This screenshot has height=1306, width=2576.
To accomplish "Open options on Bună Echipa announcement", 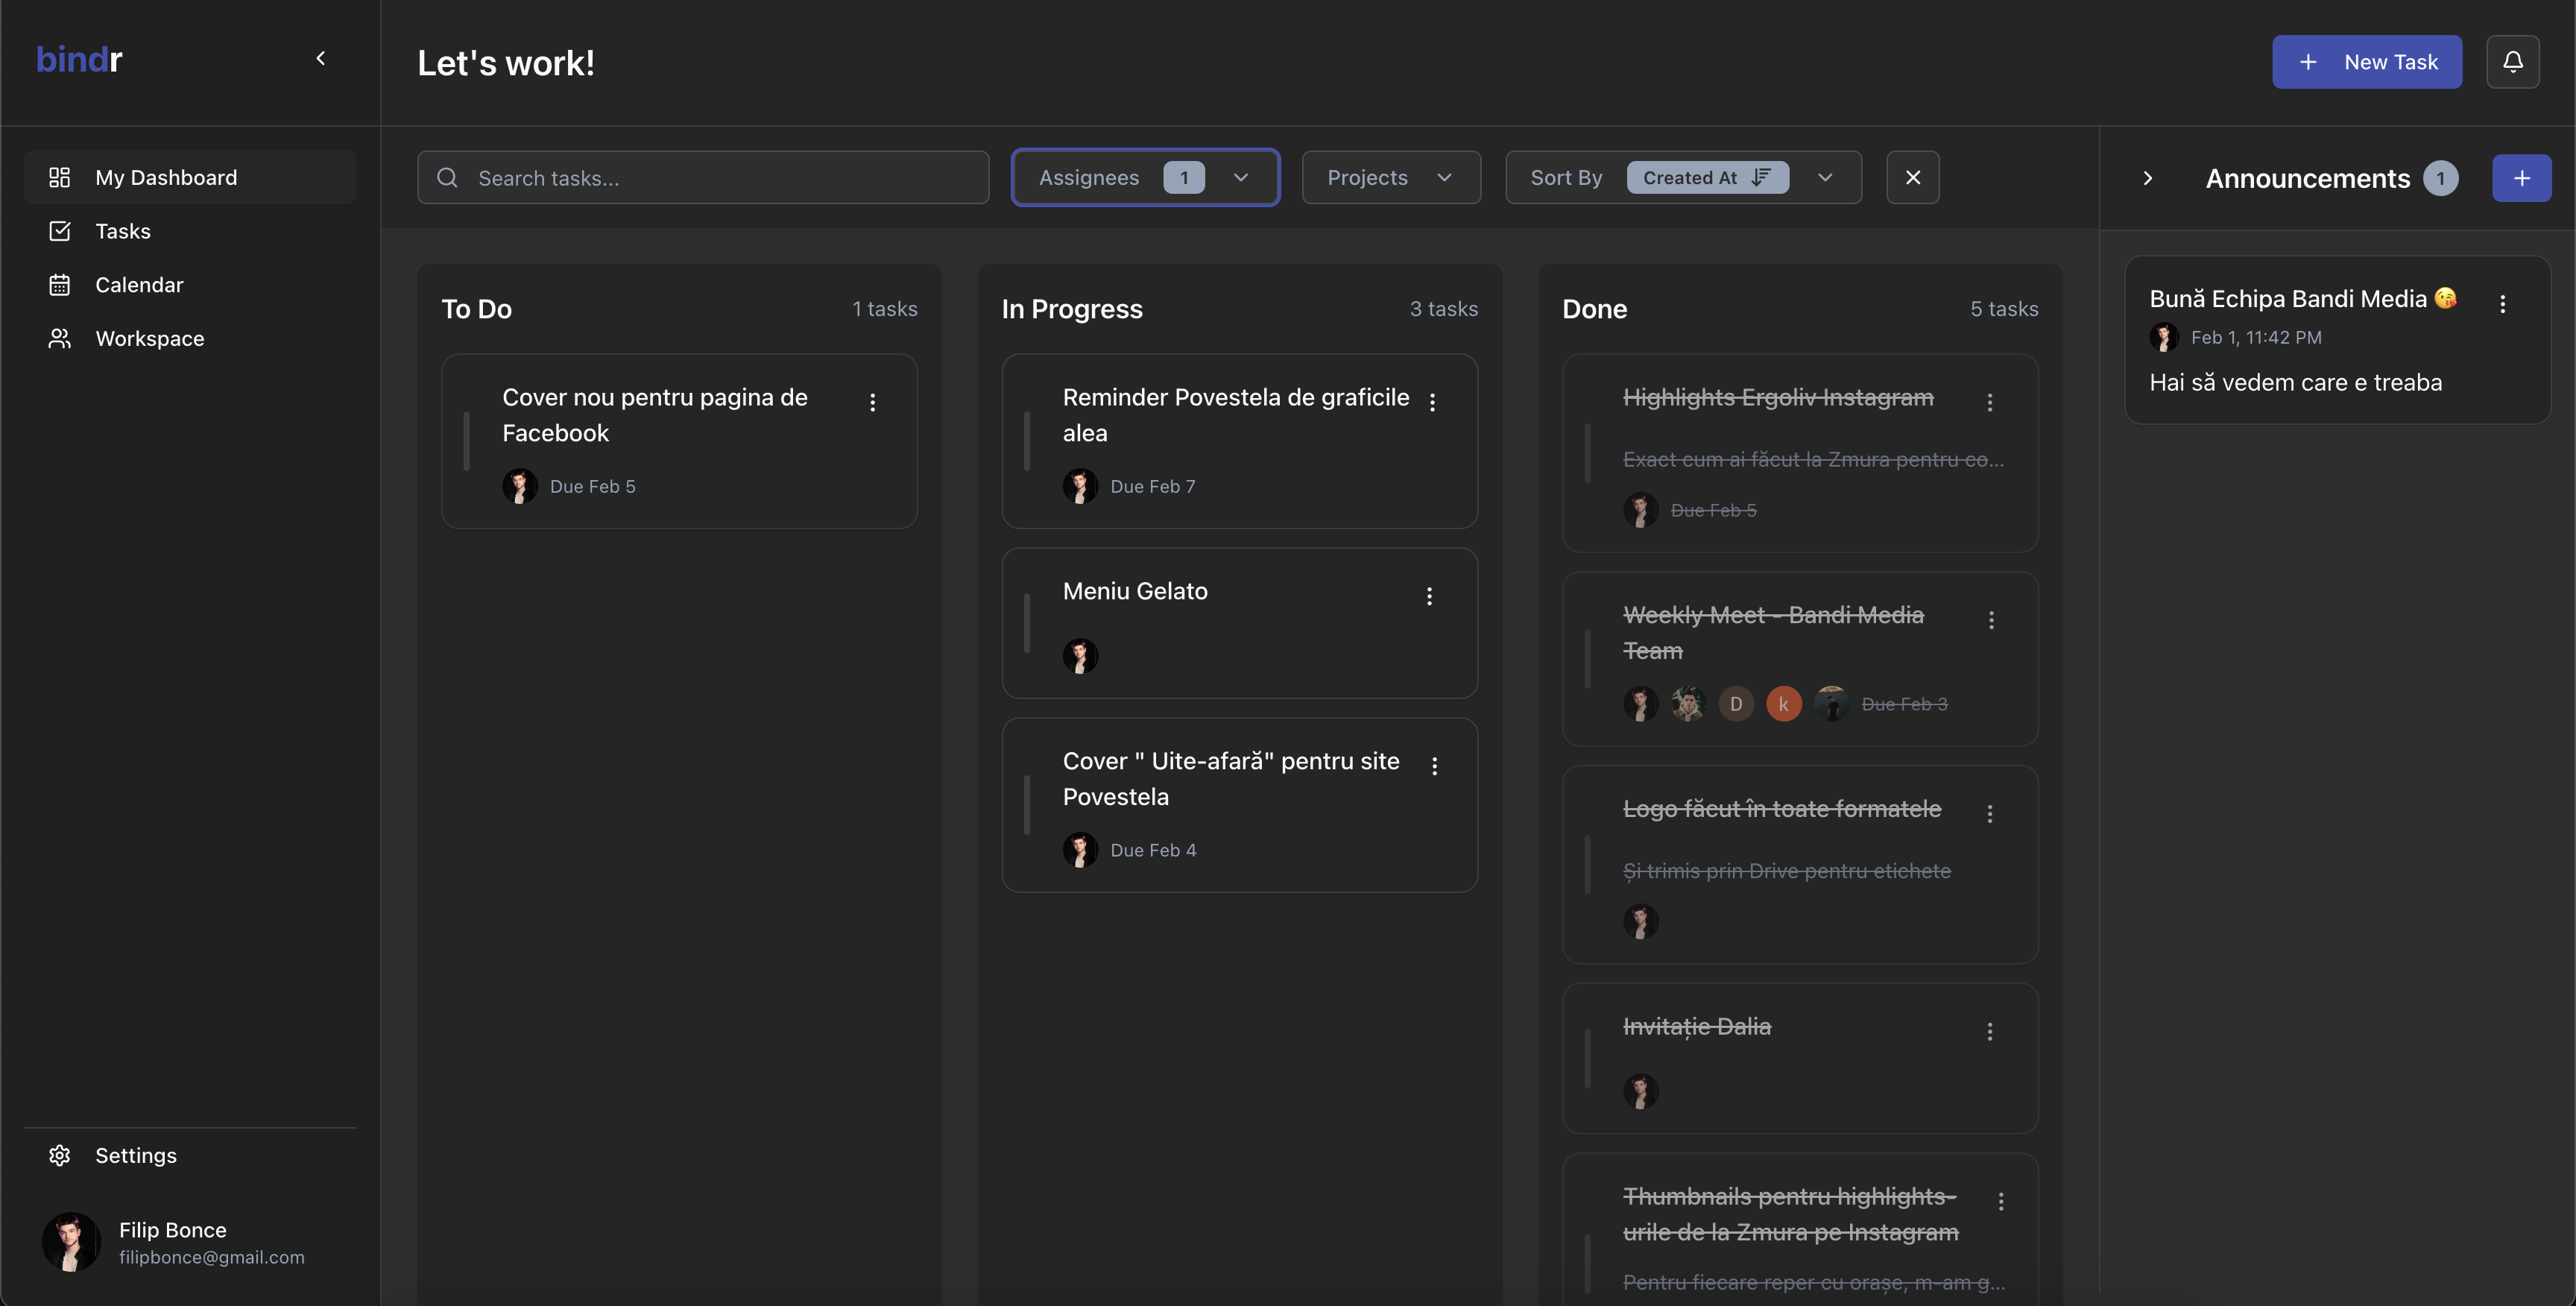I will pyautogui.click(x=2502, y=304).
